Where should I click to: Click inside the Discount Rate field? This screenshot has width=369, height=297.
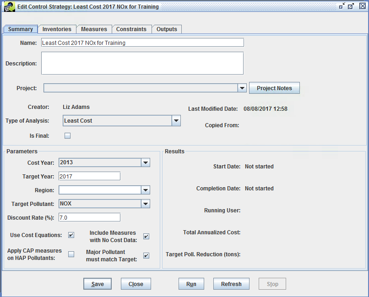(x=89, y=217)
